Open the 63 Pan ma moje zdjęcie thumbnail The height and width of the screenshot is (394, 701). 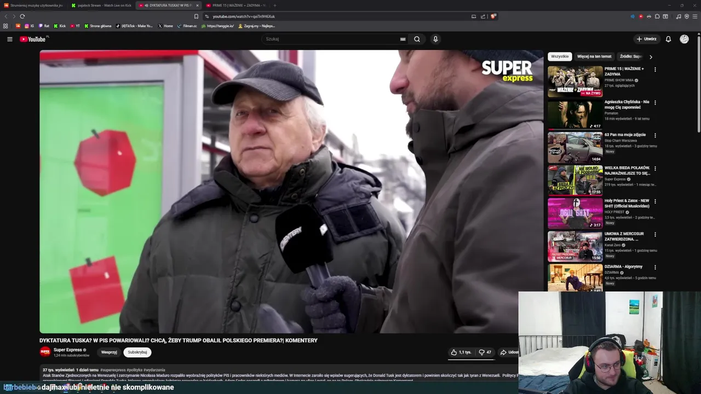575,147
